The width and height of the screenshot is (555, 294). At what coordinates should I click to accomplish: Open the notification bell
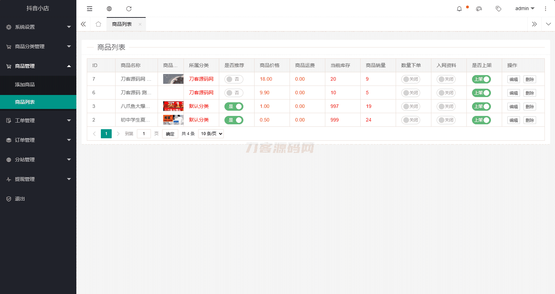459,9
